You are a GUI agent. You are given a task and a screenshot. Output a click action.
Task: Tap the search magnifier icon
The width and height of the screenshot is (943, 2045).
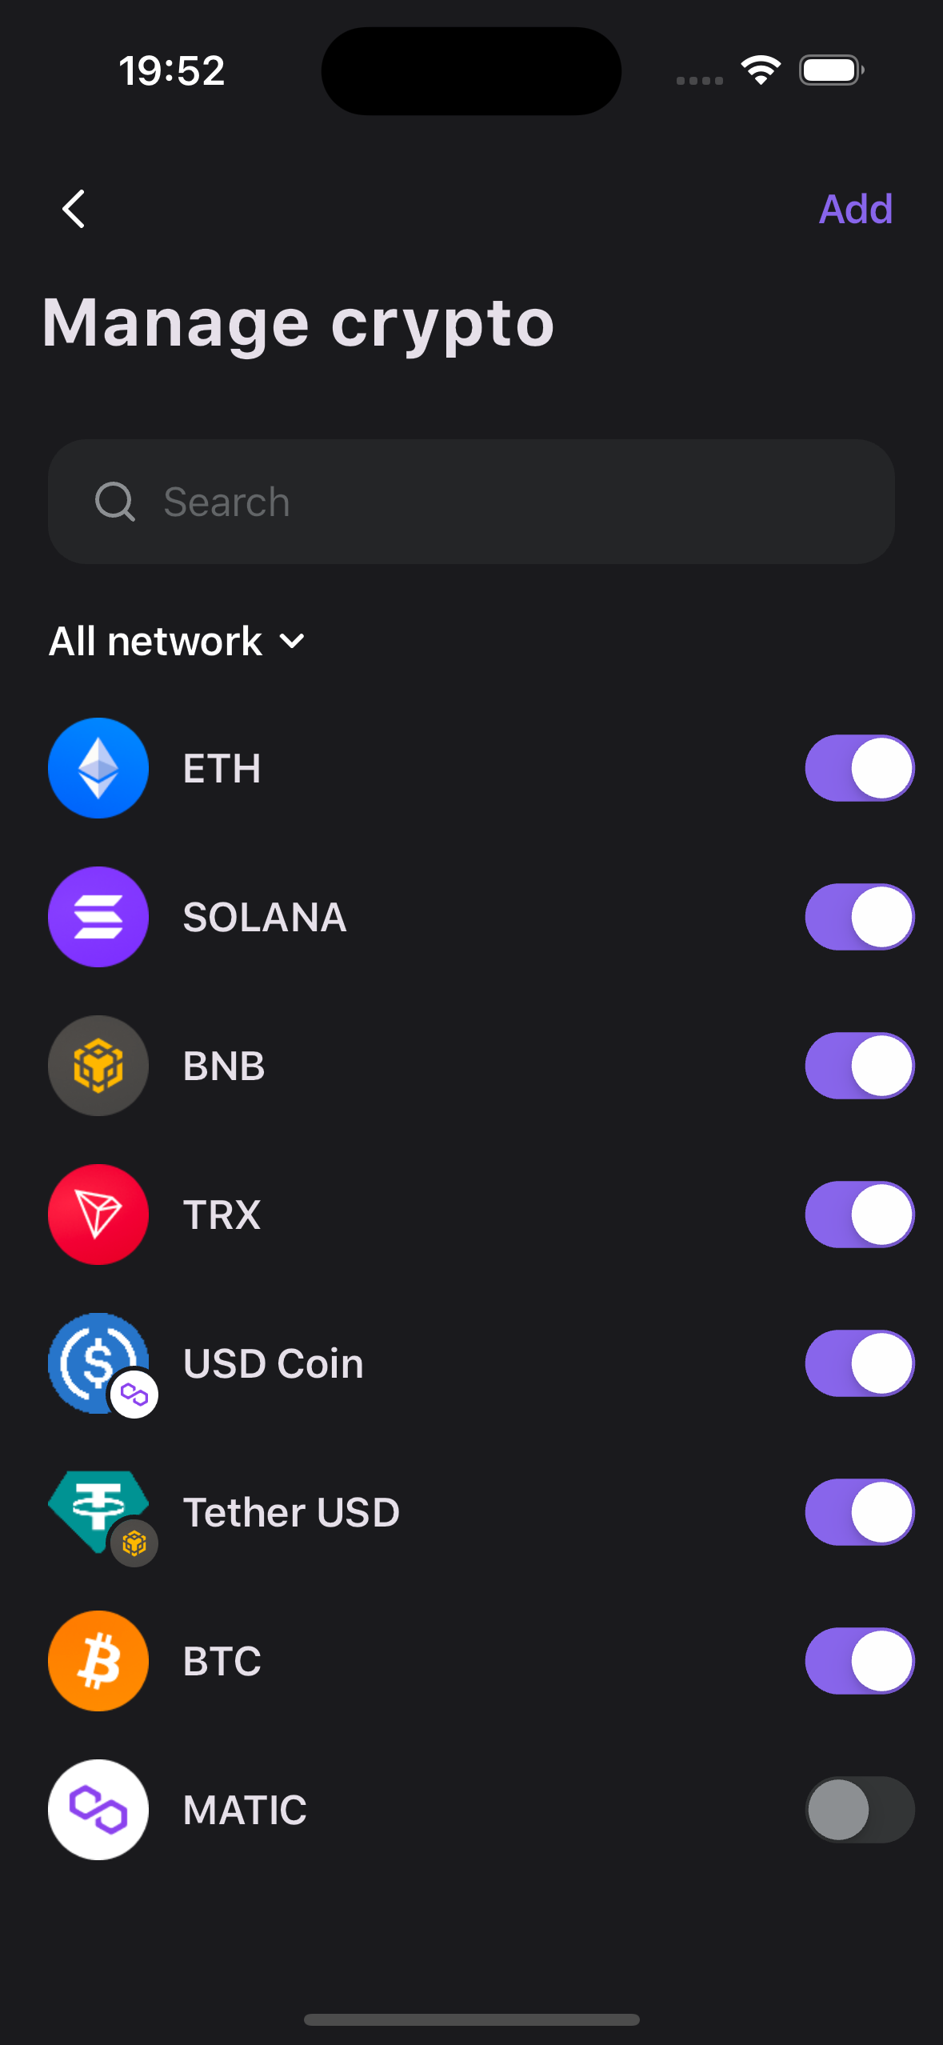pyautogui.click(x=115, y=502)
